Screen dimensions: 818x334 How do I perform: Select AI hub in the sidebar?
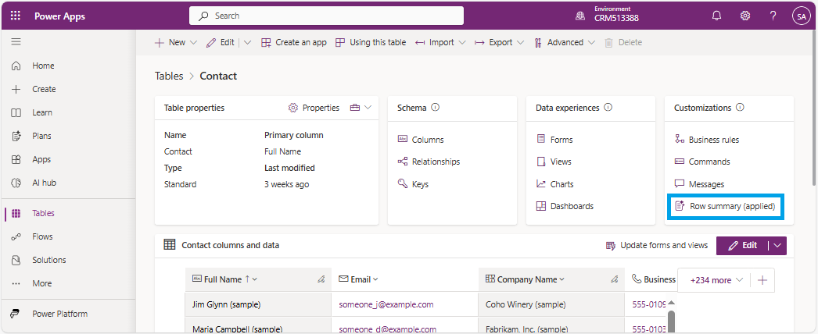tap(44, 183)
